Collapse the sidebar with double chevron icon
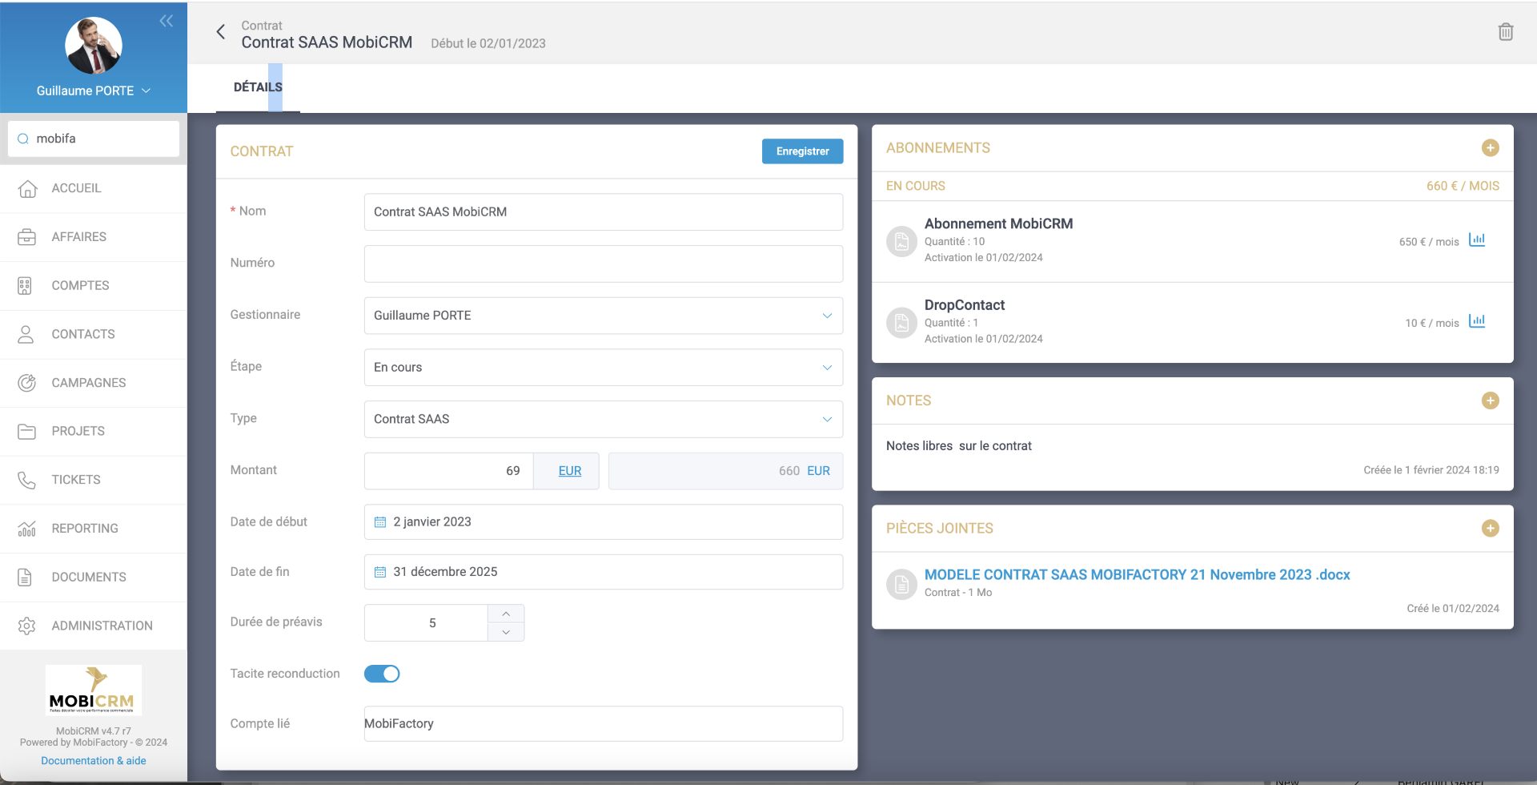Viewport: 1537px width, 785px height. pyautogui.click(x=167, y=21)
